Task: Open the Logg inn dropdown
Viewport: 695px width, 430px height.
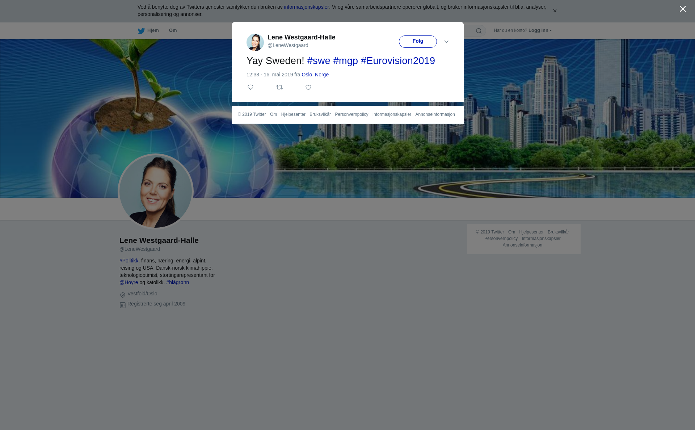Action: tap(540, 30)
